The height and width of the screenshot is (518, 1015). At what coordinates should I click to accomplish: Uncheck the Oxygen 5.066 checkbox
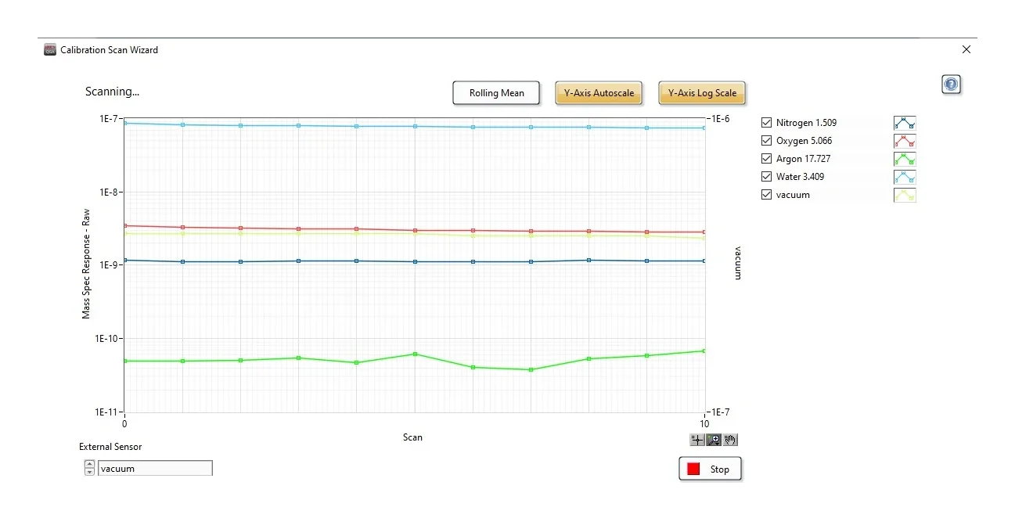click(767, 141)
